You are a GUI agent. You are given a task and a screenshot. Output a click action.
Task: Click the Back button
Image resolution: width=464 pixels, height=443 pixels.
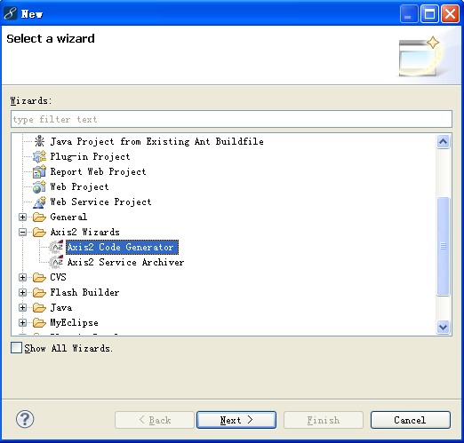point(155,420)
